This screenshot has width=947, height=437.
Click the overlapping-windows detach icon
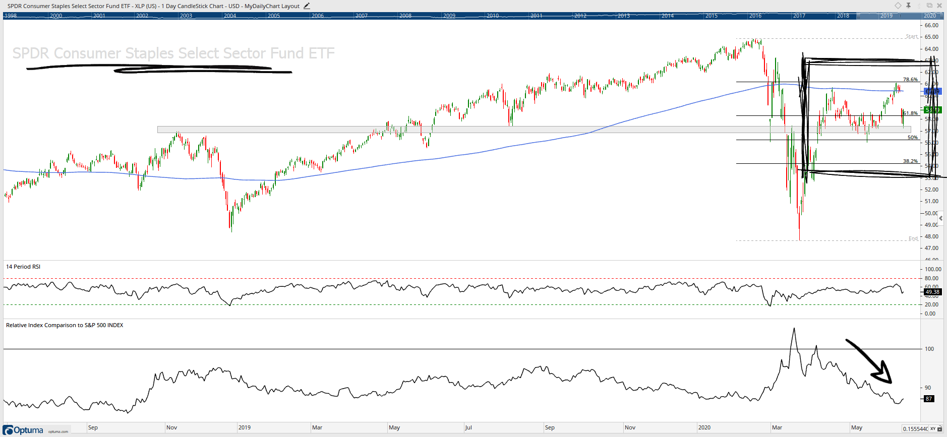pyautogui.click(x=929, y=6)
